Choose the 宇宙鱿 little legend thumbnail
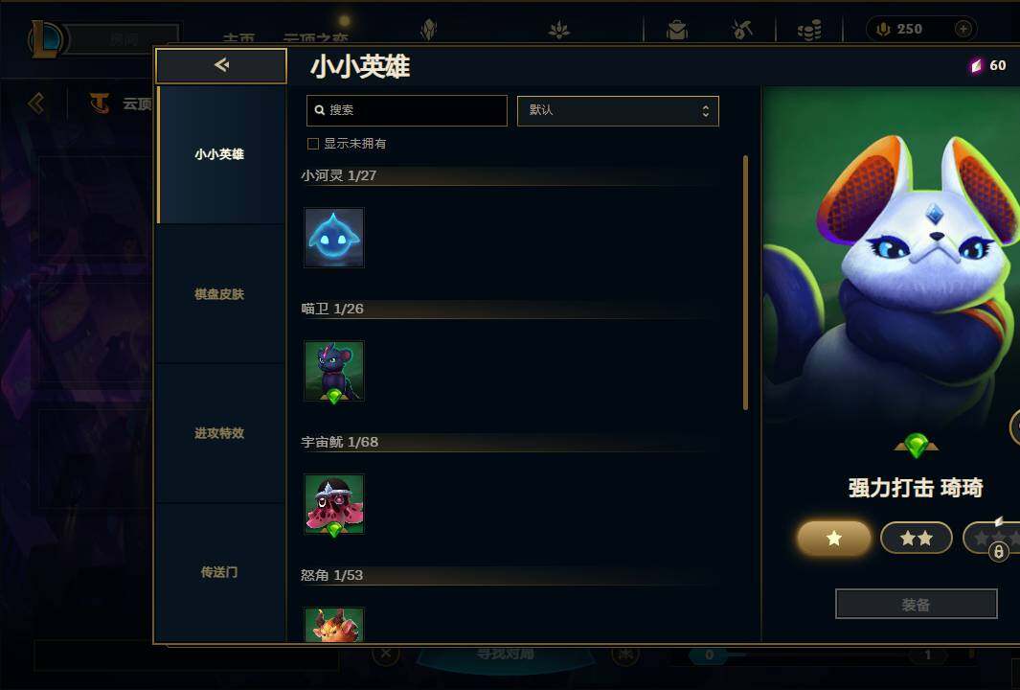1020x690 pixels. tap(334, 504)
